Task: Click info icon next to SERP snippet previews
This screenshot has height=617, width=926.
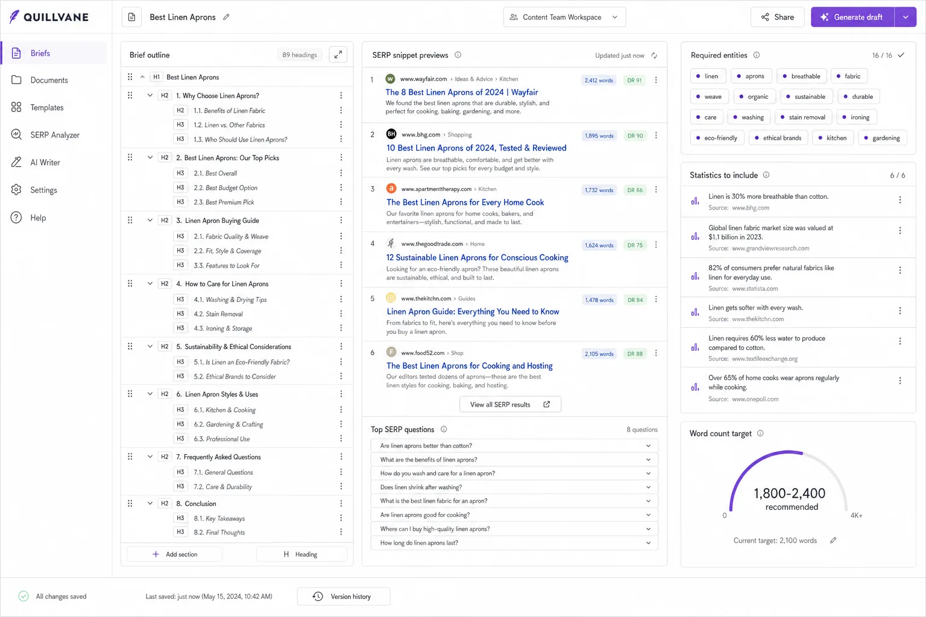Action: coord(458,55)
